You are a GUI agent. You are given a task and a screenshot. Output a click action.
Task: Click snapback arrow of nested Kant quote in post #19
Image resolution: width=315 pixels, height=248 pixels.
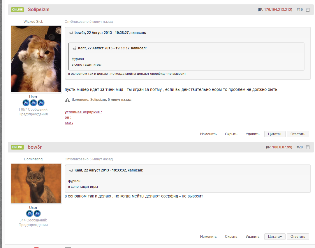(74, 48)
